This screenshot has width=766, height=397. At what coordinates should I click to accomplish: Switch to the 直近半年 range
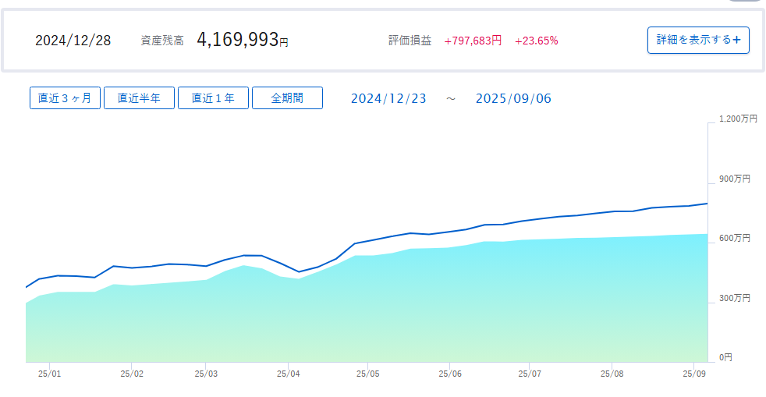[139, 98]
